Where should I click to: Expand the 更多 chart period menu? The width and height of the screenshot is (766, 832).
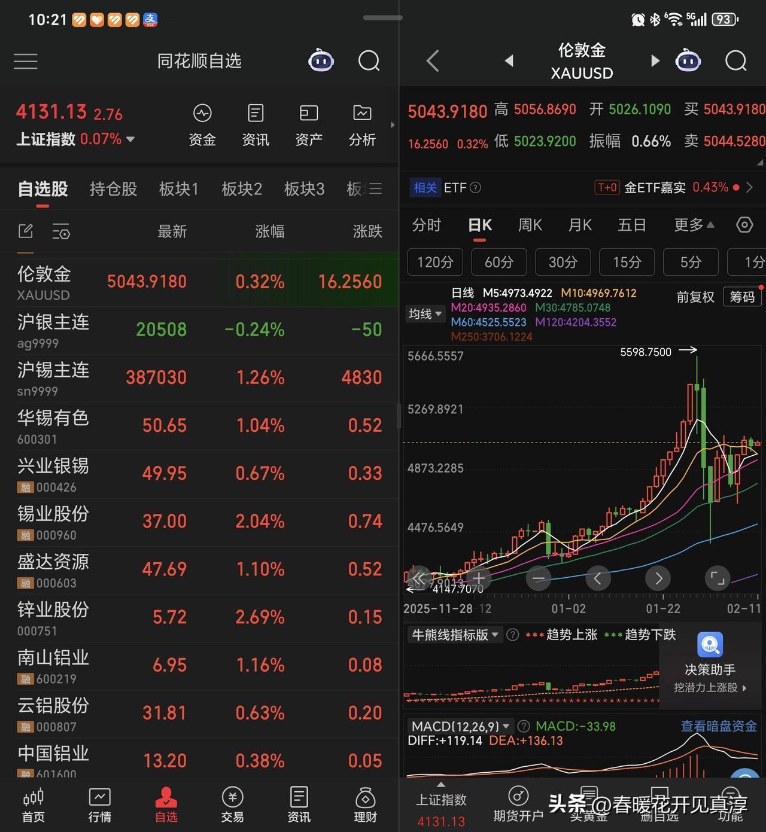click(x=694, y=225)
